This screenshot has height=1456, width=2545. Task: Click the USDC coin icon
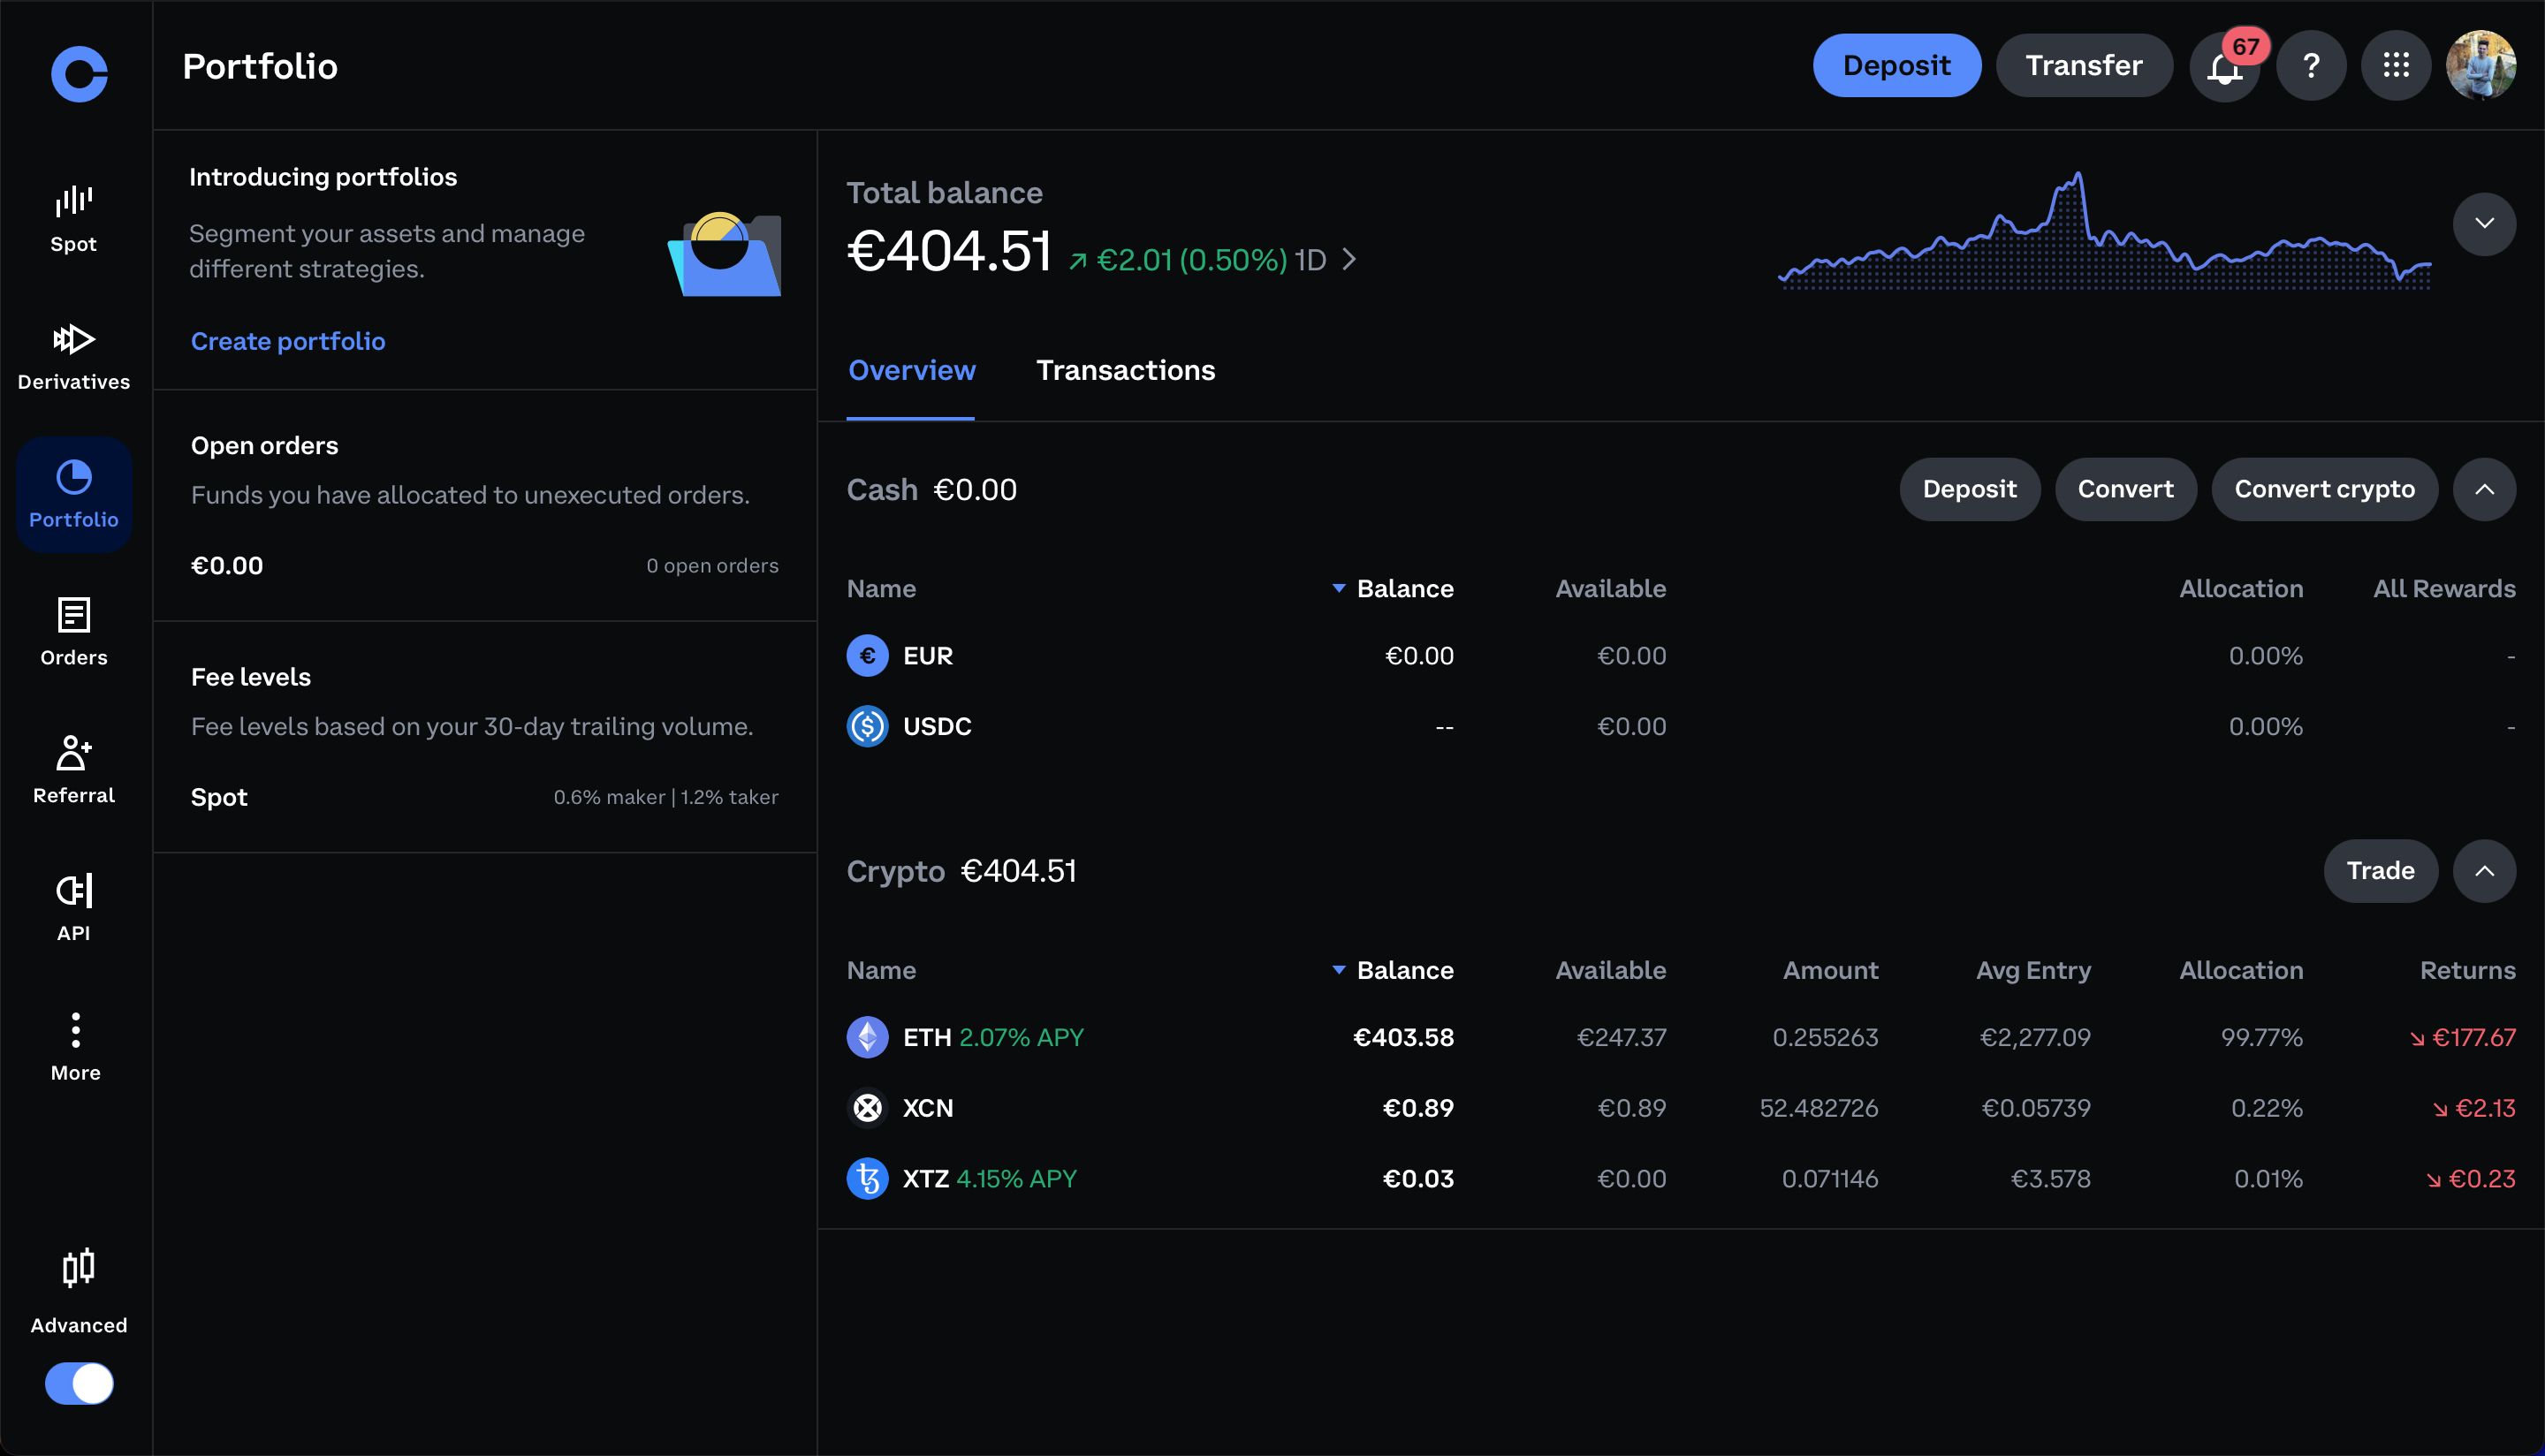(x=867, y=727)
